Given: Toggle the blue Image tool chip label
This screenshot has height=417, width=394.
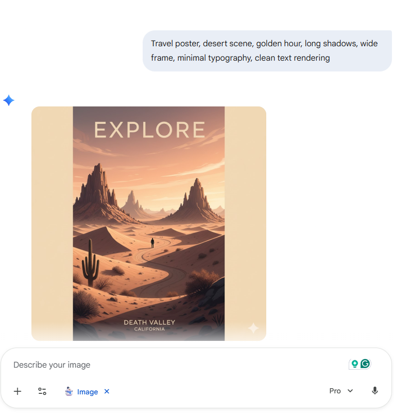Looking at the screenshot, I should pyautogui.click(x=88, y=392).
